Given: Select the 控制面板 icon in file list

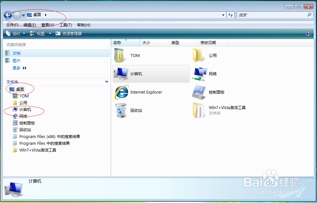Looking at the screenshot, I should point(199,92).
